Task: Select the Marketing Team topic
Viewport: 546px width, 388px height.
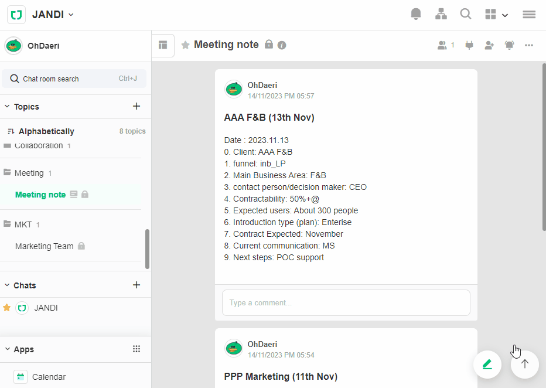Action: [45, 246]
